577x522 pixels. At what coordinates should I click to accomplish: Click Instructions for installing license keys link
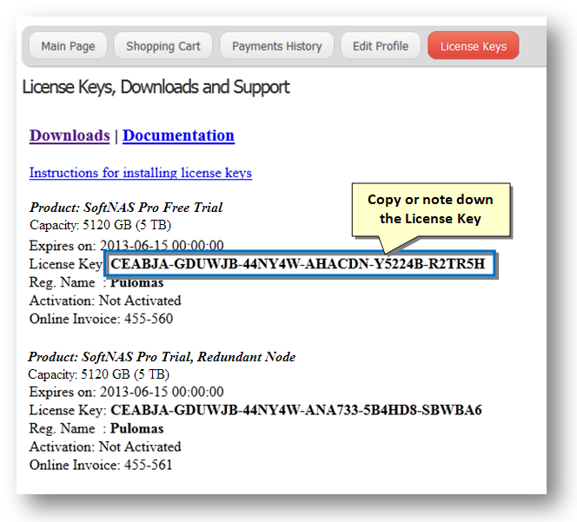(x=141, y=173)
